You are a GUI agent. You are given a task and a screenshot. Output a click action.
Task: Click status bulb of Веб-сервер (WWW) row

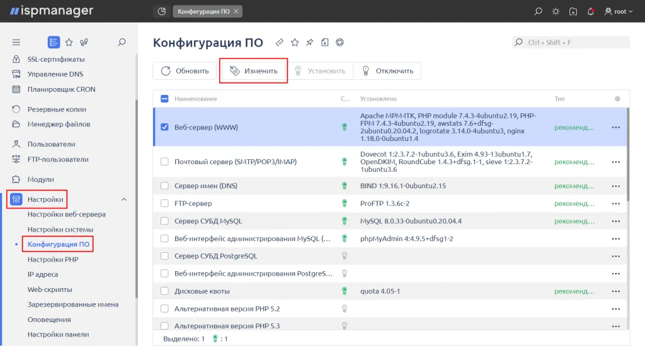(x=345, y=127)
